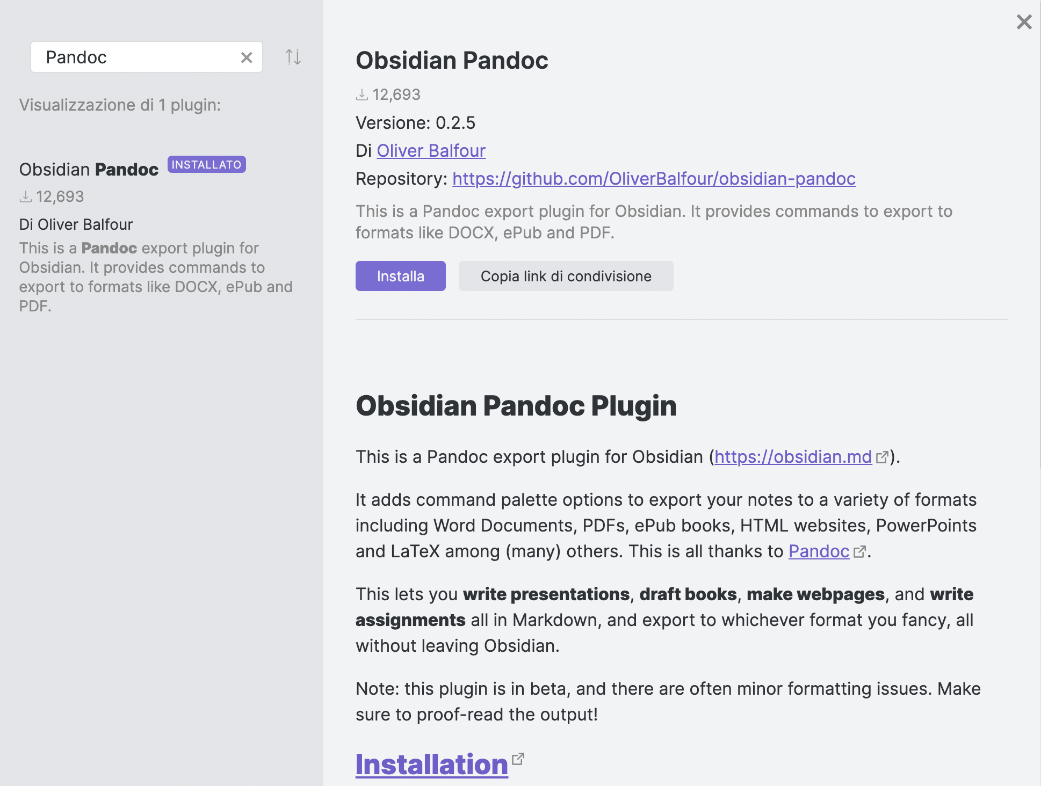1041x786 pixels.
Task: Click 'Di Oliver Balfour' in sidebar
Action: 76,224
